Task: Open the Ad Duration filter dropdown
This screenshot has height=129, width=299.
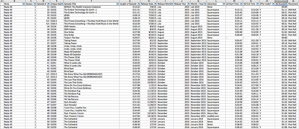Action: [x=287, y=4]
